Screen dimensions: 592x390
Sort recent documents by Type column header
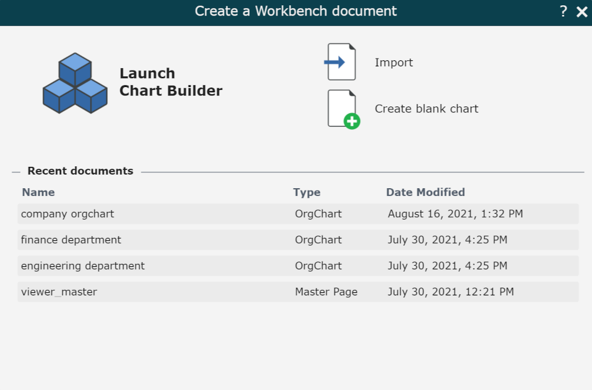coord(307,192)
